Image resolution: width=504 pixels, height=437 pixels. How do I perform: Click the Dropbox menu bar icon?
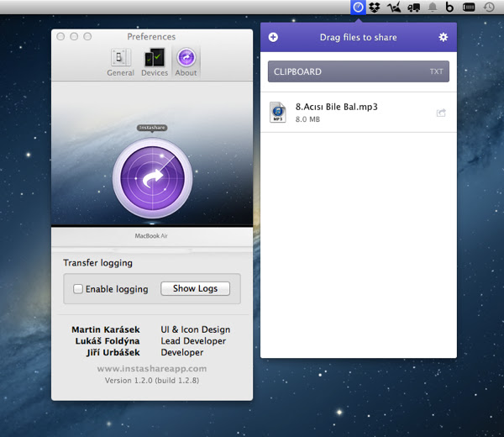[x=375, y=7]
